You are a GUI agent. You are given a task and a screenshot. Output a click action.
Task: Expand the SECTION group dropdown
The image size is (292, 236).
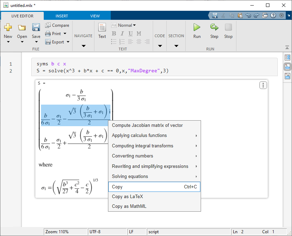pyautogui.click(x=176, y=46)
